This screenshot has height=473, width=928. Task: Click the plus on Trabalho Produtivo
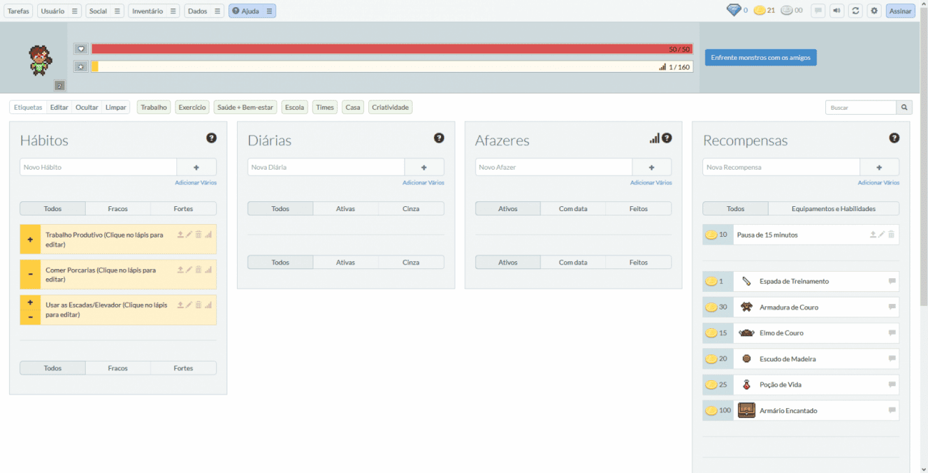(30, 240)
